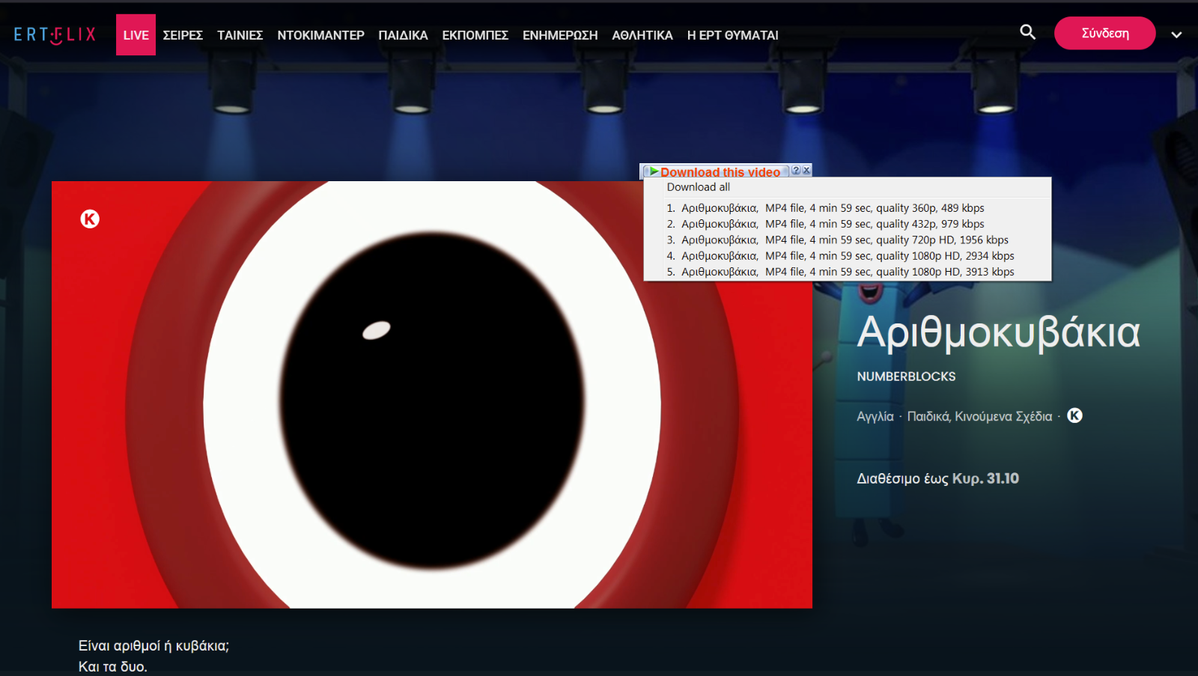The height and width of the screenshot is (676, 1198).
Task: Open the LIVE tab
Action: coord(136,35)
